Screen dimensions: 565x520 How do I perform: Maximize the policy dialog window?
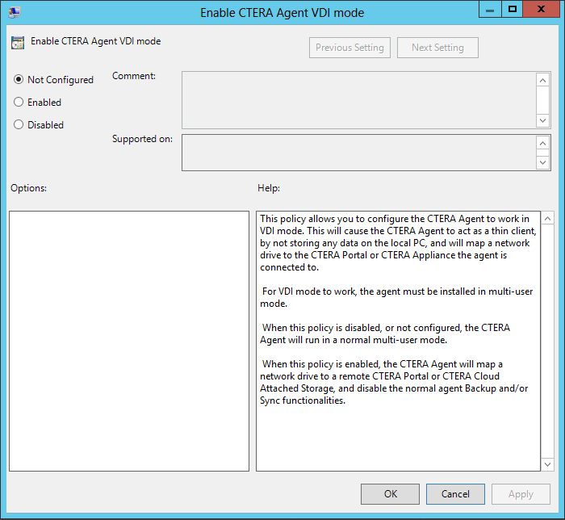pyautogui.click(x=513, y=10)
